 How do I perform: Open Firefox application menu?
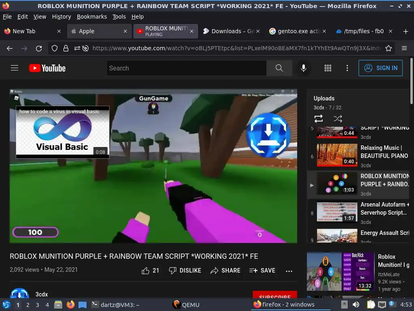[404, 49]
